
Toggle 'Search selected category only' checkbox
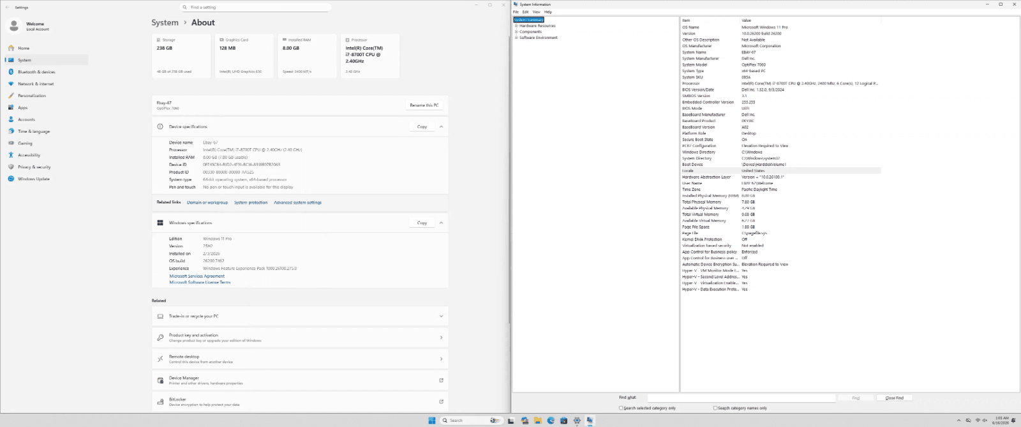621,408
